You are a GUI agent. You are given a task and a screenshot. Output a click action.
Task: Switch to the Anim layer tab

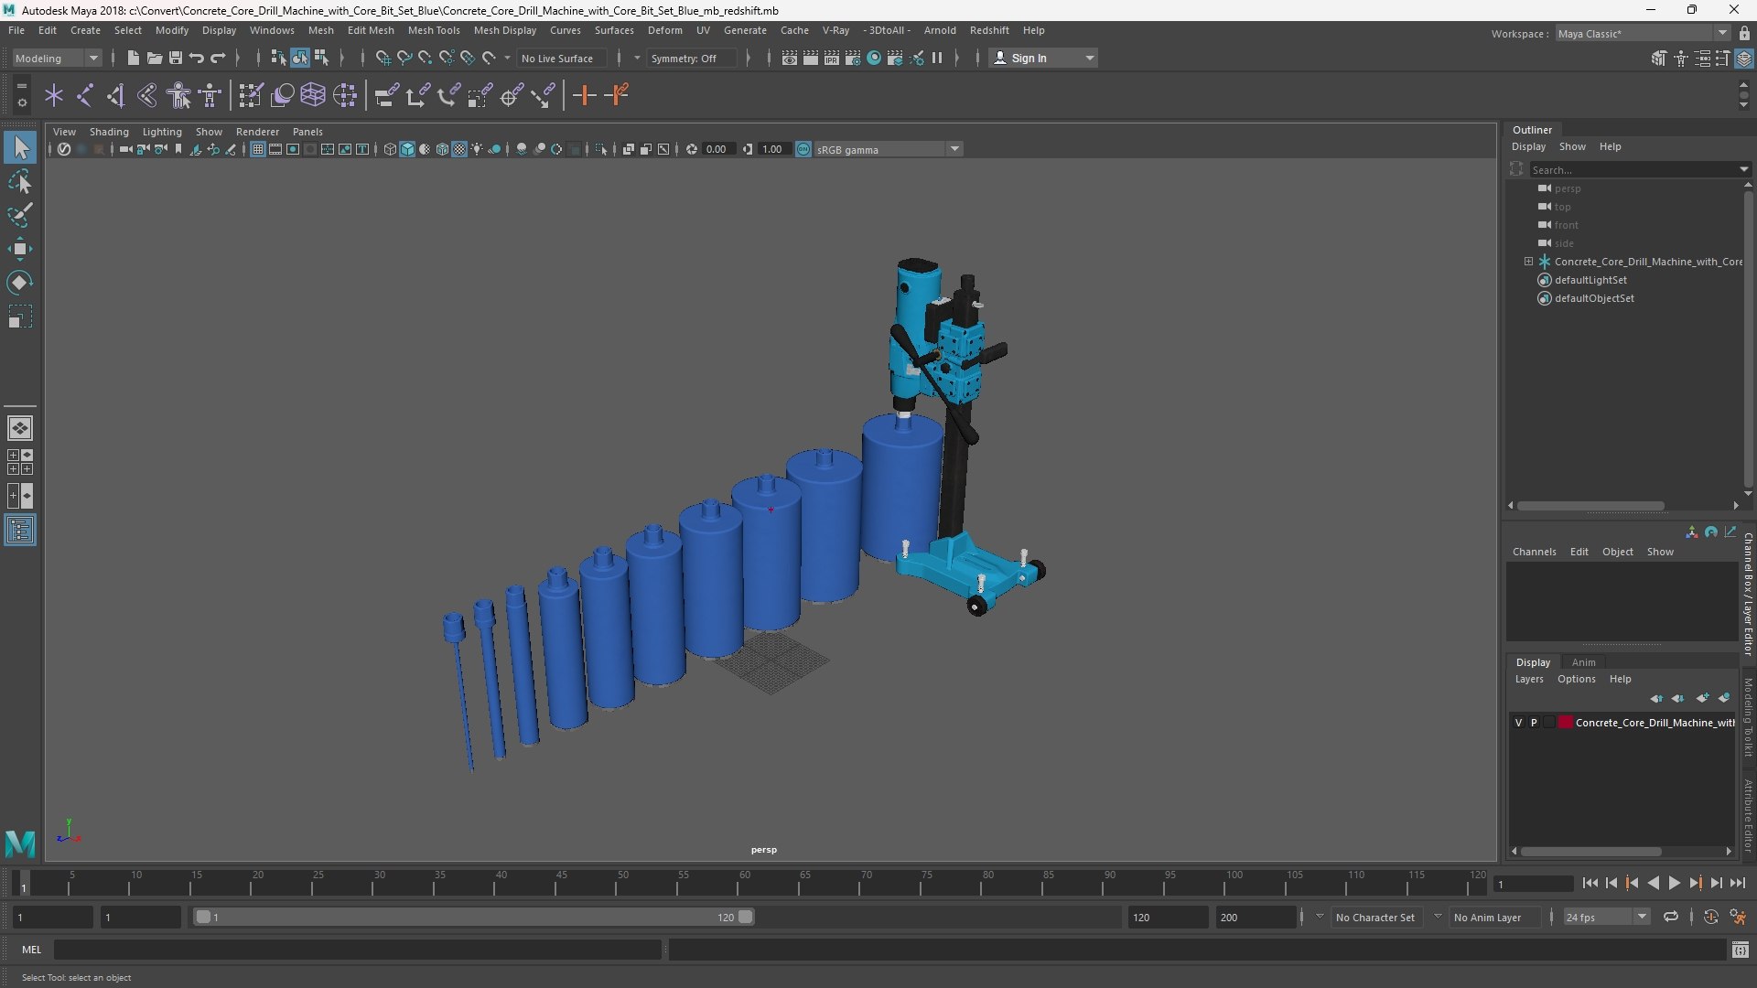pyautogui.click(x=1583, y=662)
